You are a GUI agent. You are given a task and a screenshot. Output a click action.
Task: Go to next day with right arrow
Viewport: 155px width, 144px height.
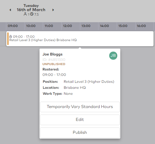(x=53, y=10)
